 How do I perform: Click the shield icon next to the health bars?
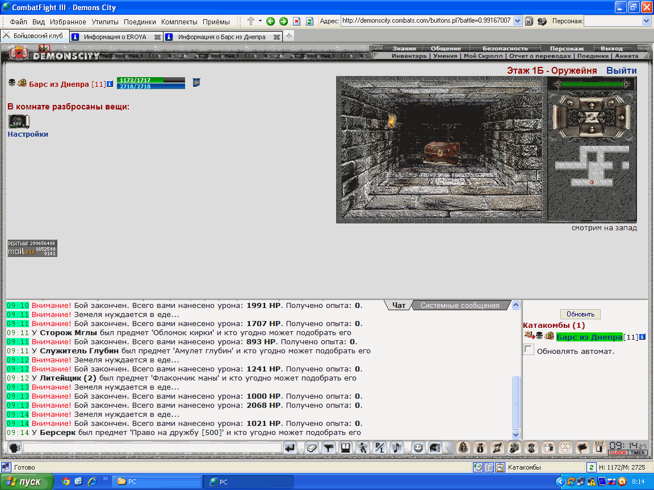196,82
